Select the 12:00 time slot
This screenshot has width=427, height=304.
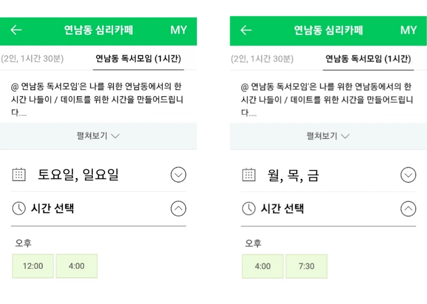pyautogui.click(x=33, y=266)
